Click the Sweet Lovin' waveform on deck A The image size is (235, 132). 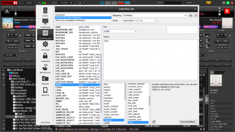coord(25,27)
